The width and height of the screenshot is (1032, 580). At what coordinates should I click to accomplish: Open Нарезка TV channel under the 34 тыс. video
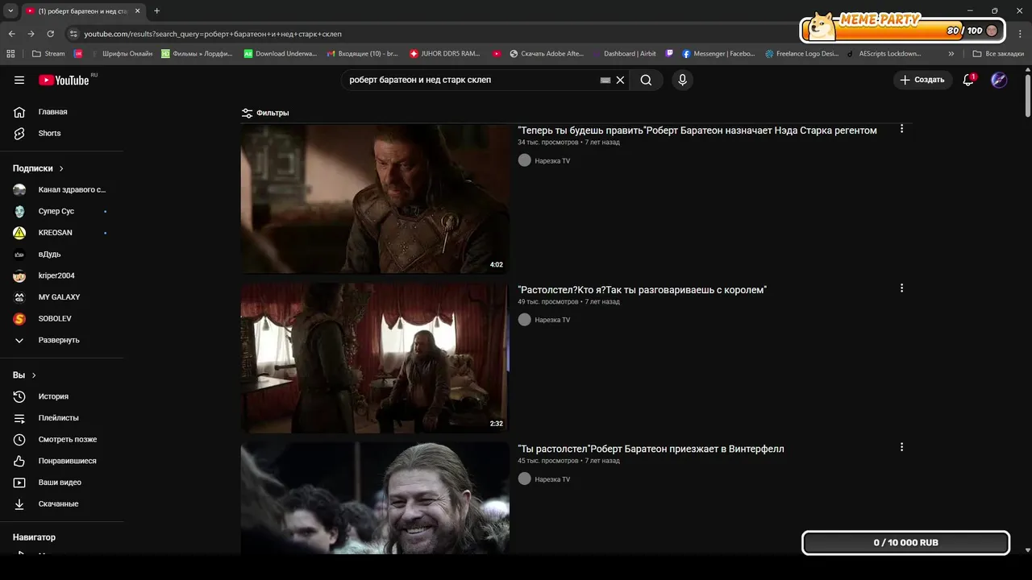[551, 161]
